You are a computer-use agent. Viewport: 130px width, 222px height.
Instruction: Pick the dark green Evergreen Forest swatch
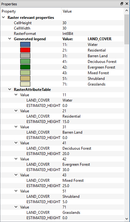click(x=25, y=67)
